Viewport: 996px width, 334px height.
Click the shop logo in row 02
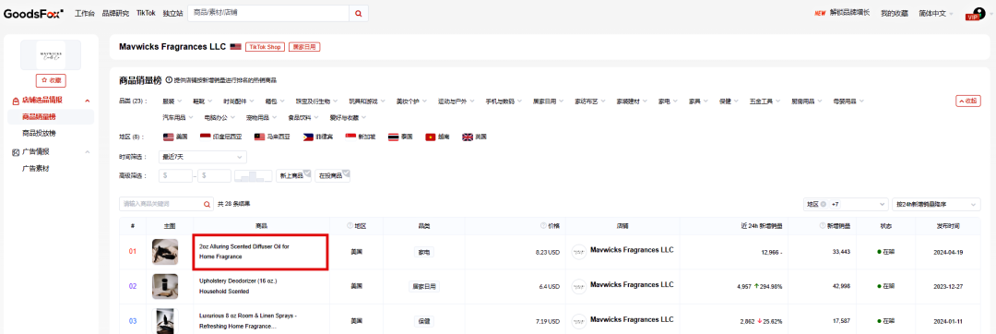[578, 286]
